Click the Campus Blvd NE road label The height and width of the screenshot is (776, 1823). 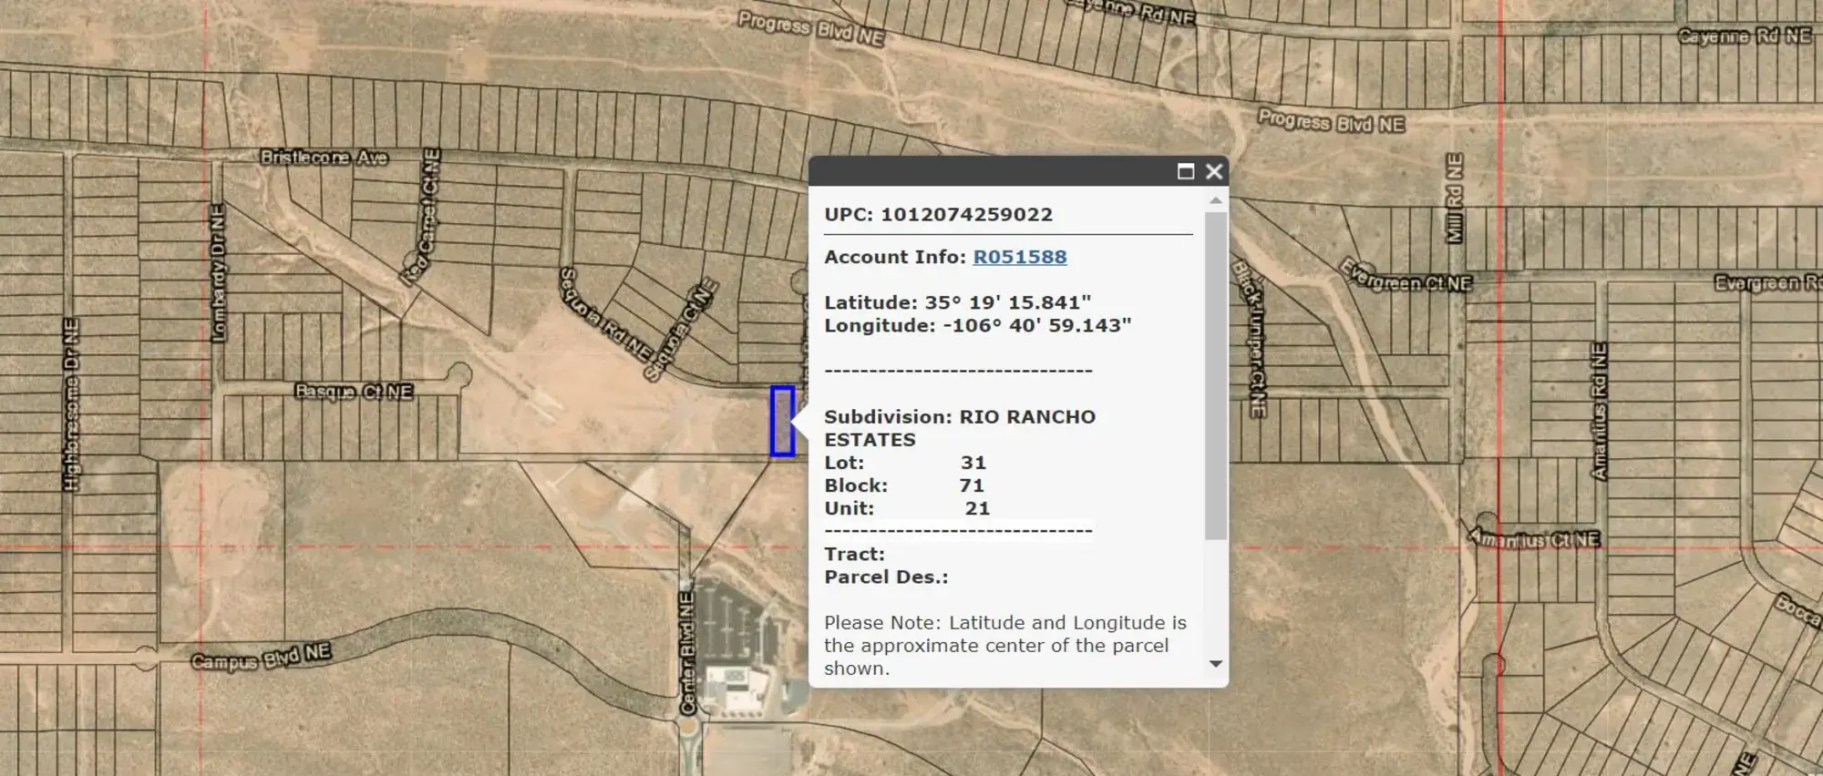click(x=261, y=657)
